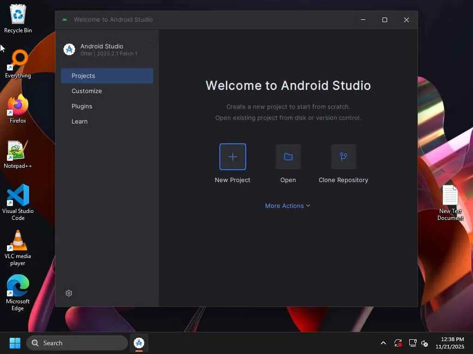Click the Clone Repository branch icon
Screen dimensions: 473x354
[x=343, y=157]
